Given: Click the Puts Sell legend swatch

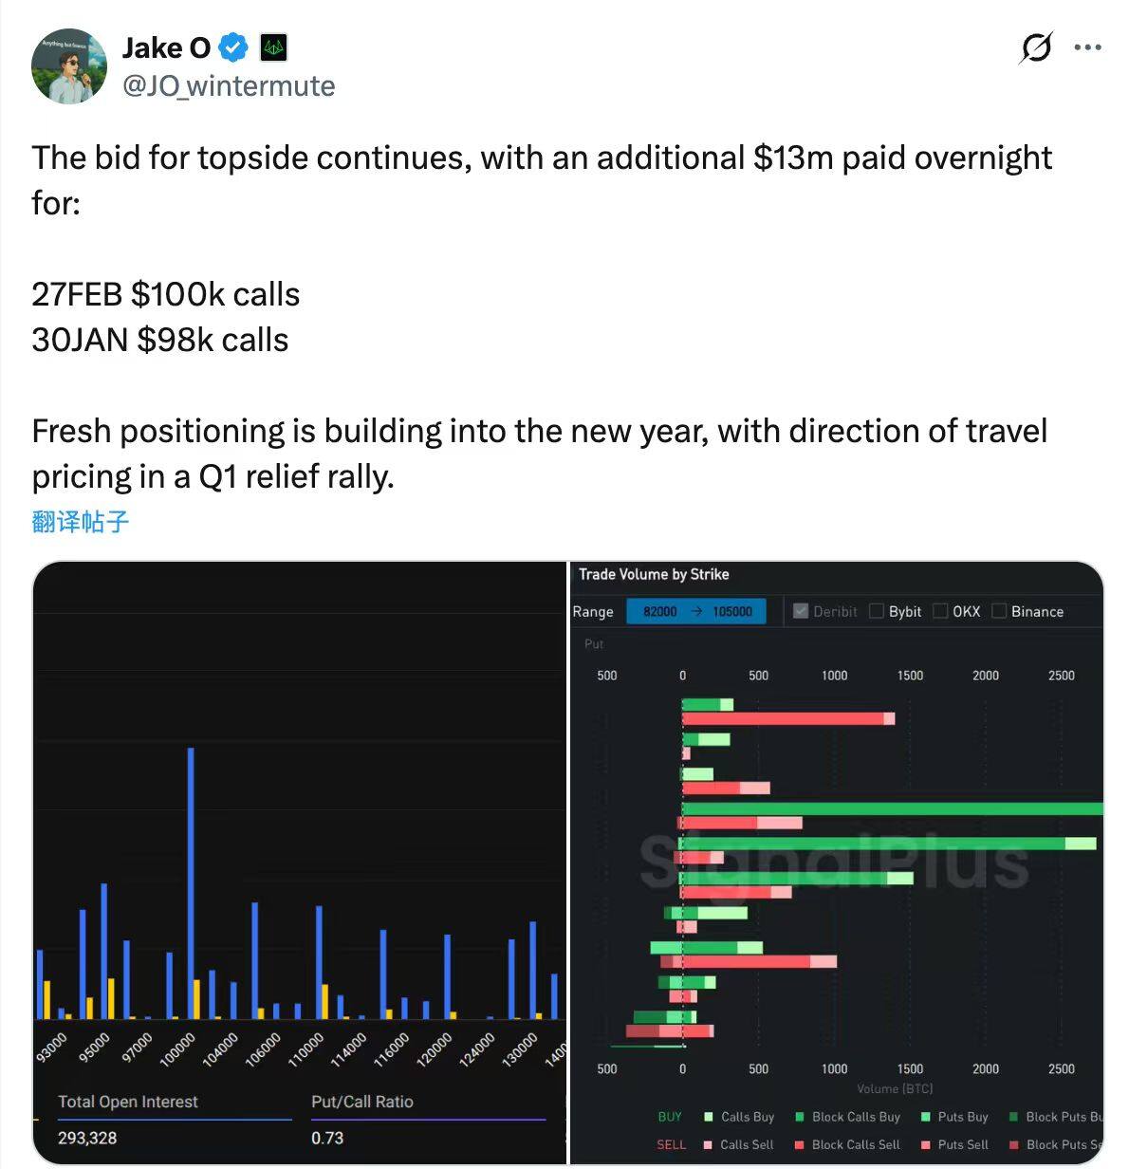Looking at the screenshot, I should [926, 1144].
